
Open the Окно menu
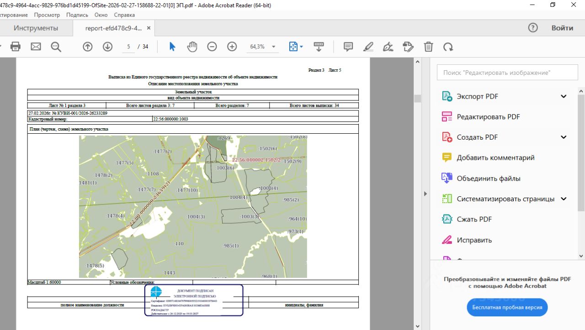(x=101, y=15)
